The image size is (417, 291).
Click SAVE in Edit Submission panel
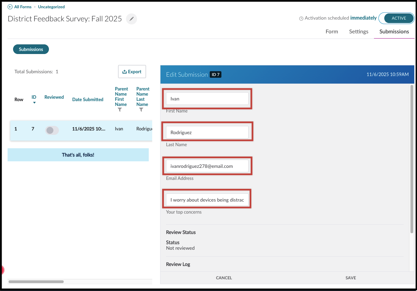pyautogui.click(x=351, y=278)
